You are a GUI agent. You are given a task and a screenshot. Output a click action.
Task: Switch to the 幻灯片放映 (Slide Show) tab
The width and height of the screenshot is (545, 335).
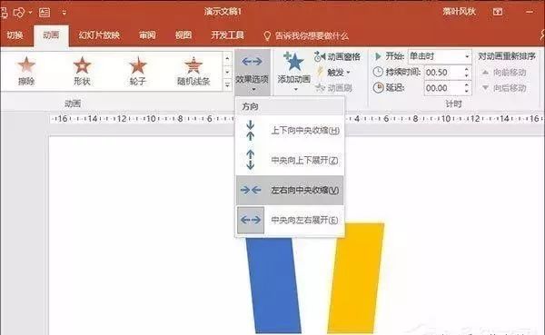pos(99,35)
